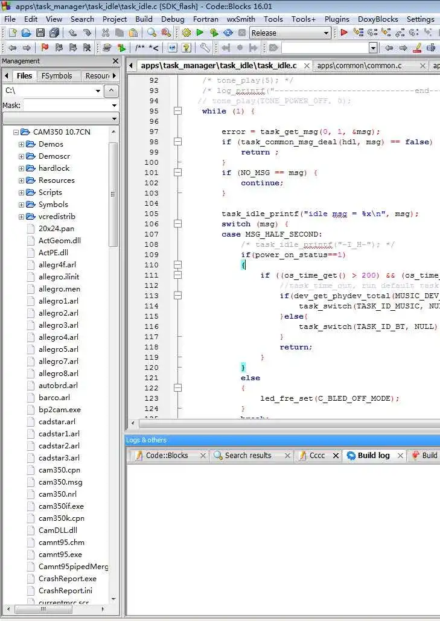Open Find with the magnifier icon

coord(151,33)
